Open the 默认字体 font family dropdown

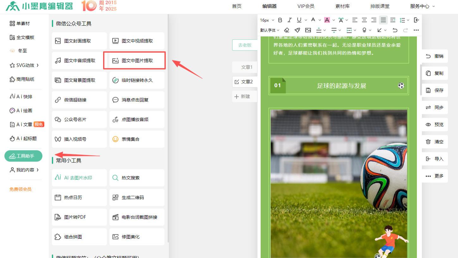[x=268, y=30]
